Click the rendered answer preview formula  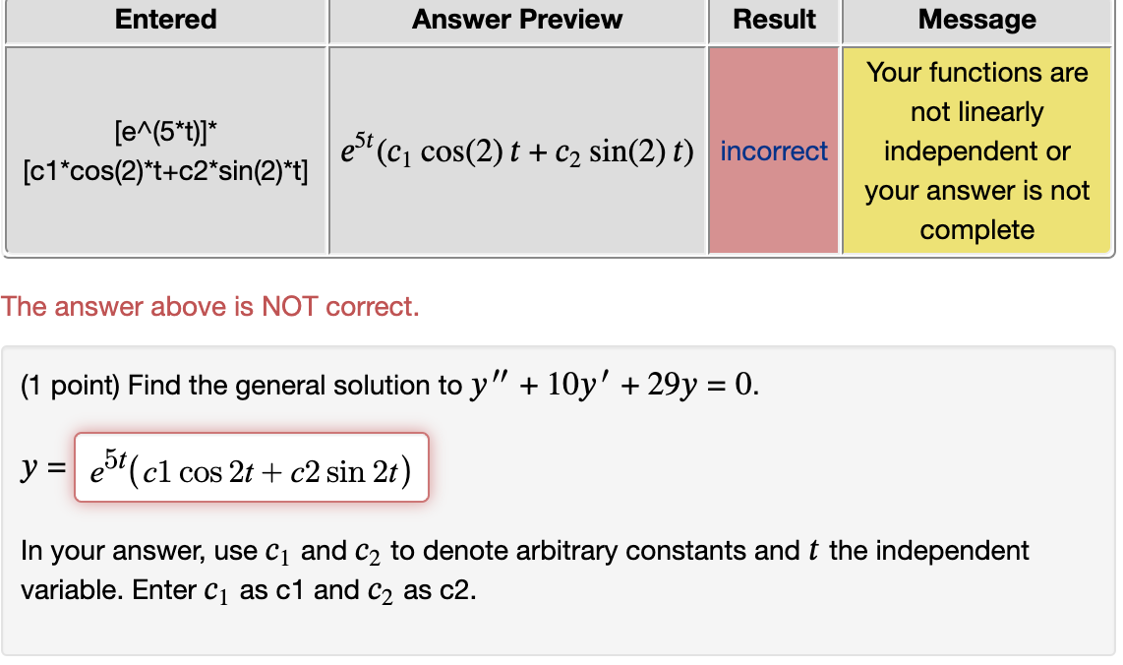(517, 151)
